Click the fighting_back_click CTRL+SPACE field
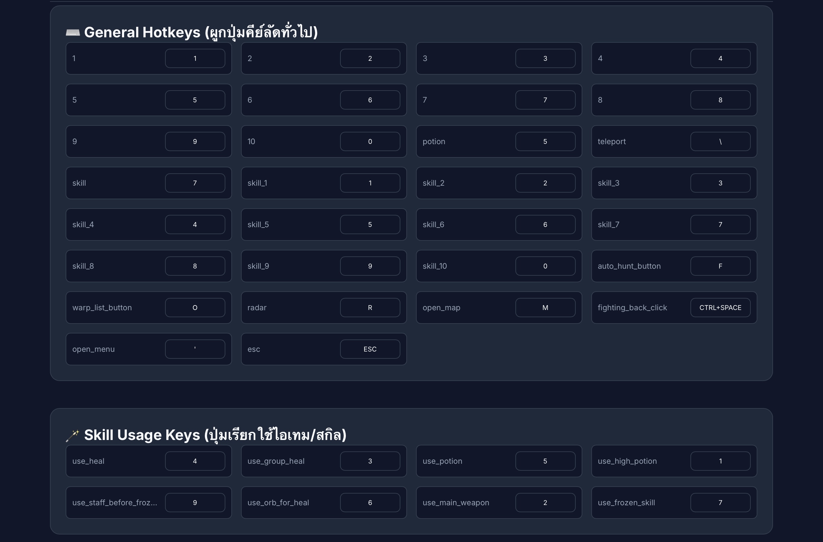 click(x=720, y=307)
